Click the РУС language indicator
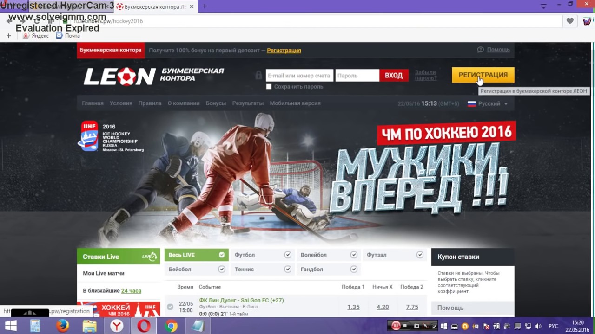This screenshot has height=334, width=595. 553,326
